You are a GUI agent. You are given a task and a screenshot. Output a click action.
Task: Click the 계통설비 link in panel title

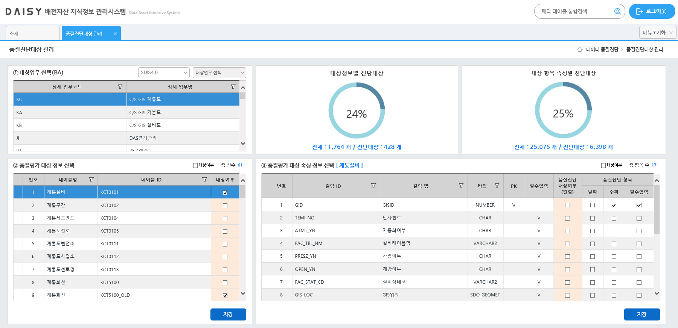coord(349,165)
